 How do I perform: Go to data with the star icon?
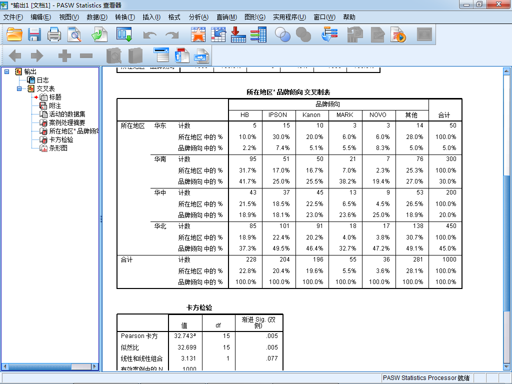pos(198,34)
